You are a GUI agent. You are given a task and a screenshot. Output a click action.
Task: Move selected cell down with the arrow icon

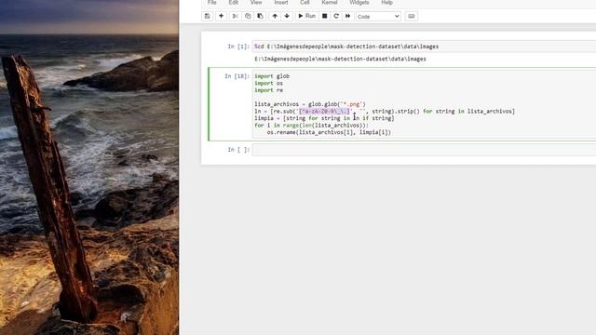[287, 17]
